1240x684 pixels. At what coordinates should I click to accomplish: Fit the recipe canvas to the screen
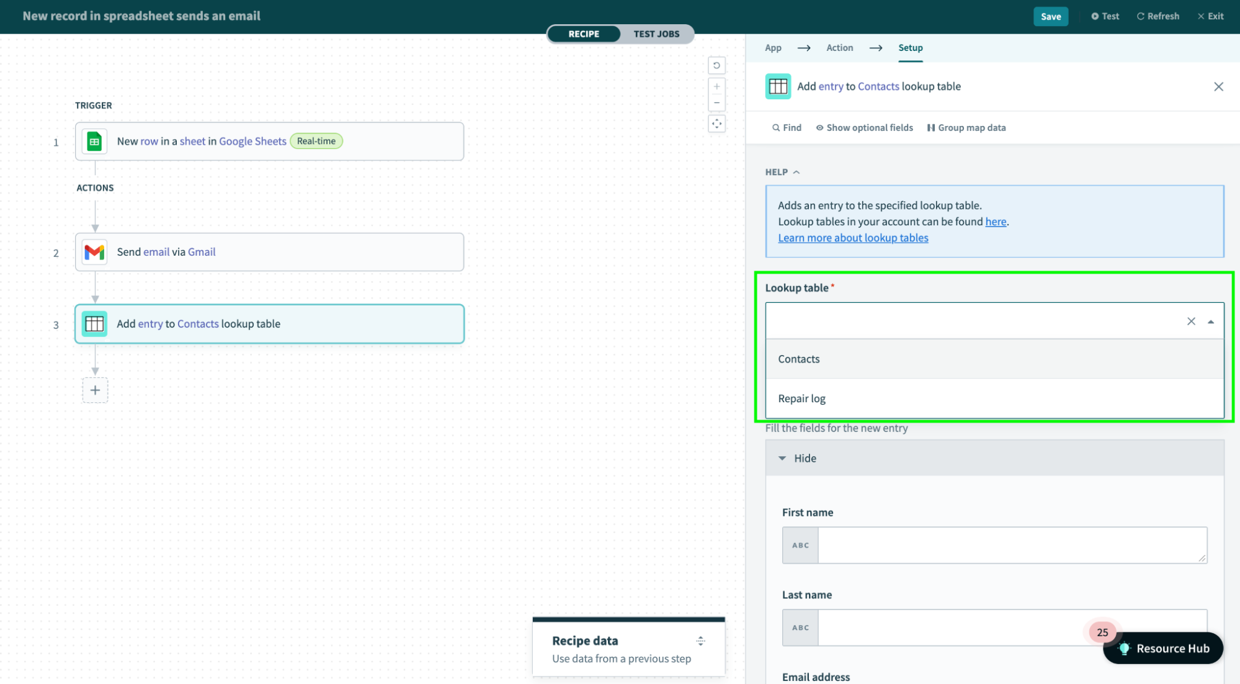point(716,124)
